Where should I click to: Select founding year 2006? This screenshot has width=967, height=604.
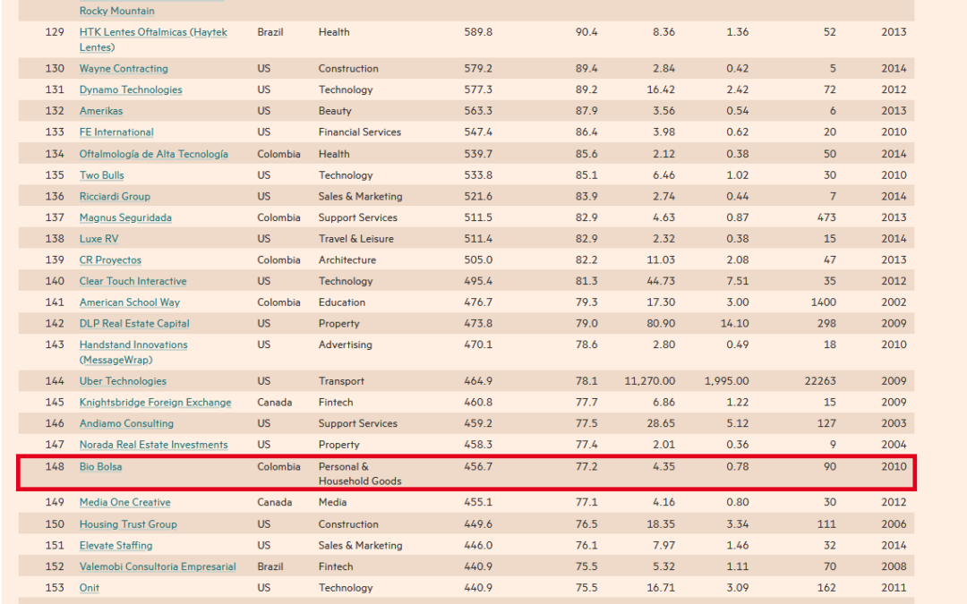click(x=894, y=524)
